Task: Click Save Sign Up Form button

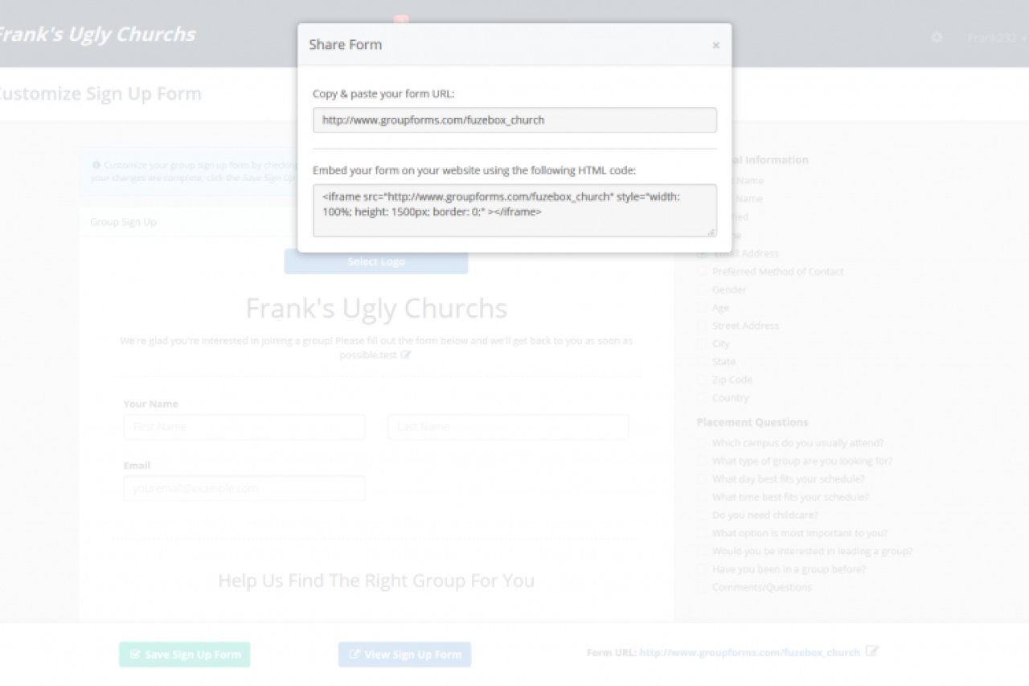Action: pyautogui.click(x=185, y=655)
